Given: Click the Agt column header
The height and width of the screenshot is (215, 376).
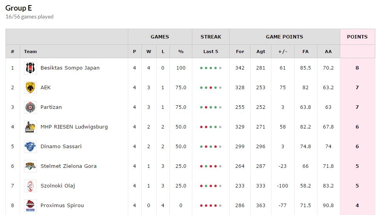Looking at the screenshot, I should click(261, 51).
